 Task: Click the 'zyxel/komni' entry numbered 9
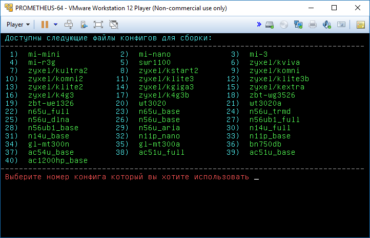275,70
